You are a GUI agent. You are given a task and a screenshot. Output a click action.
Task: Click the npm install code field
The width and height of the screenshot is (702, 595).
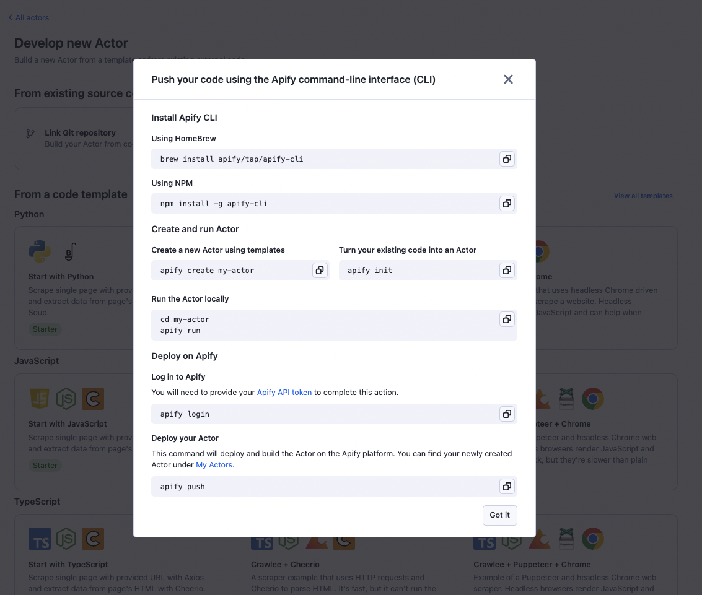click(x=322, y=204)
